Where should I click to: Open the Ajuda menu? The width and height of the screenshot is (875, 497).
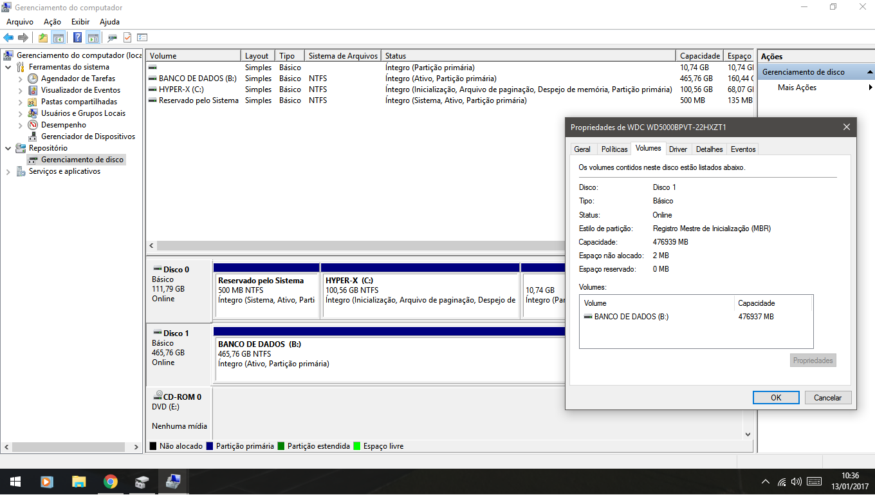(109, 22)
